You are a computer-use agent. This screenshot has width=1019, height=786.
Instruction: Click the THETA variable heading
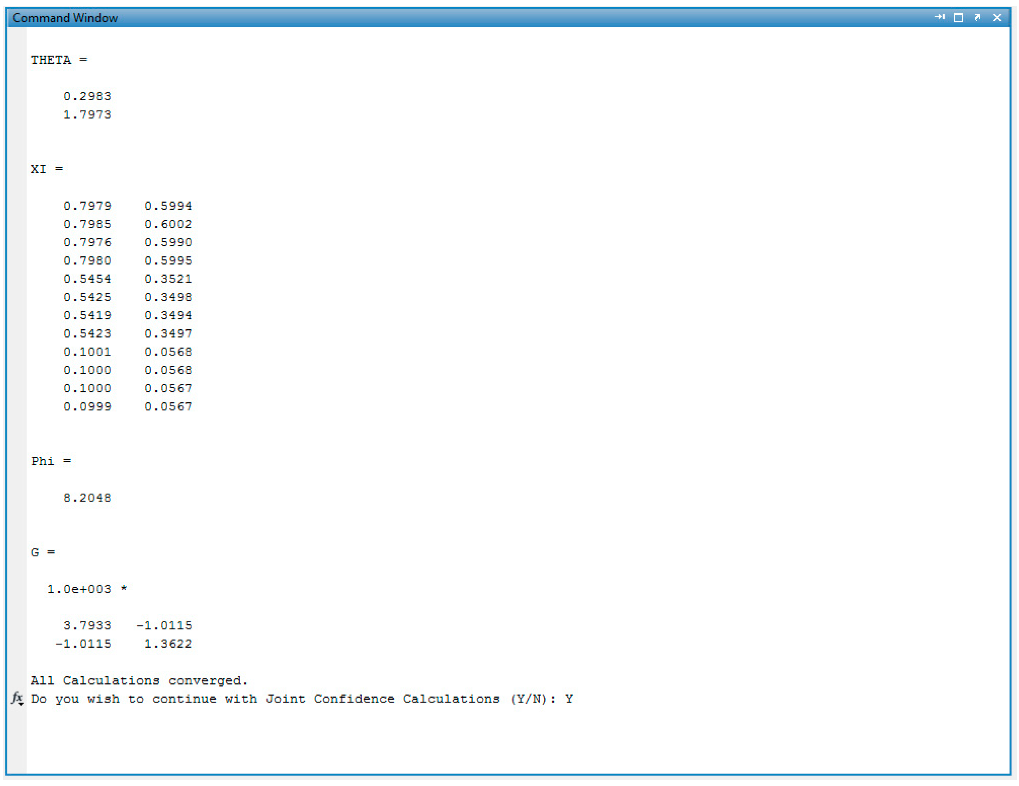[x=50, y=60]
